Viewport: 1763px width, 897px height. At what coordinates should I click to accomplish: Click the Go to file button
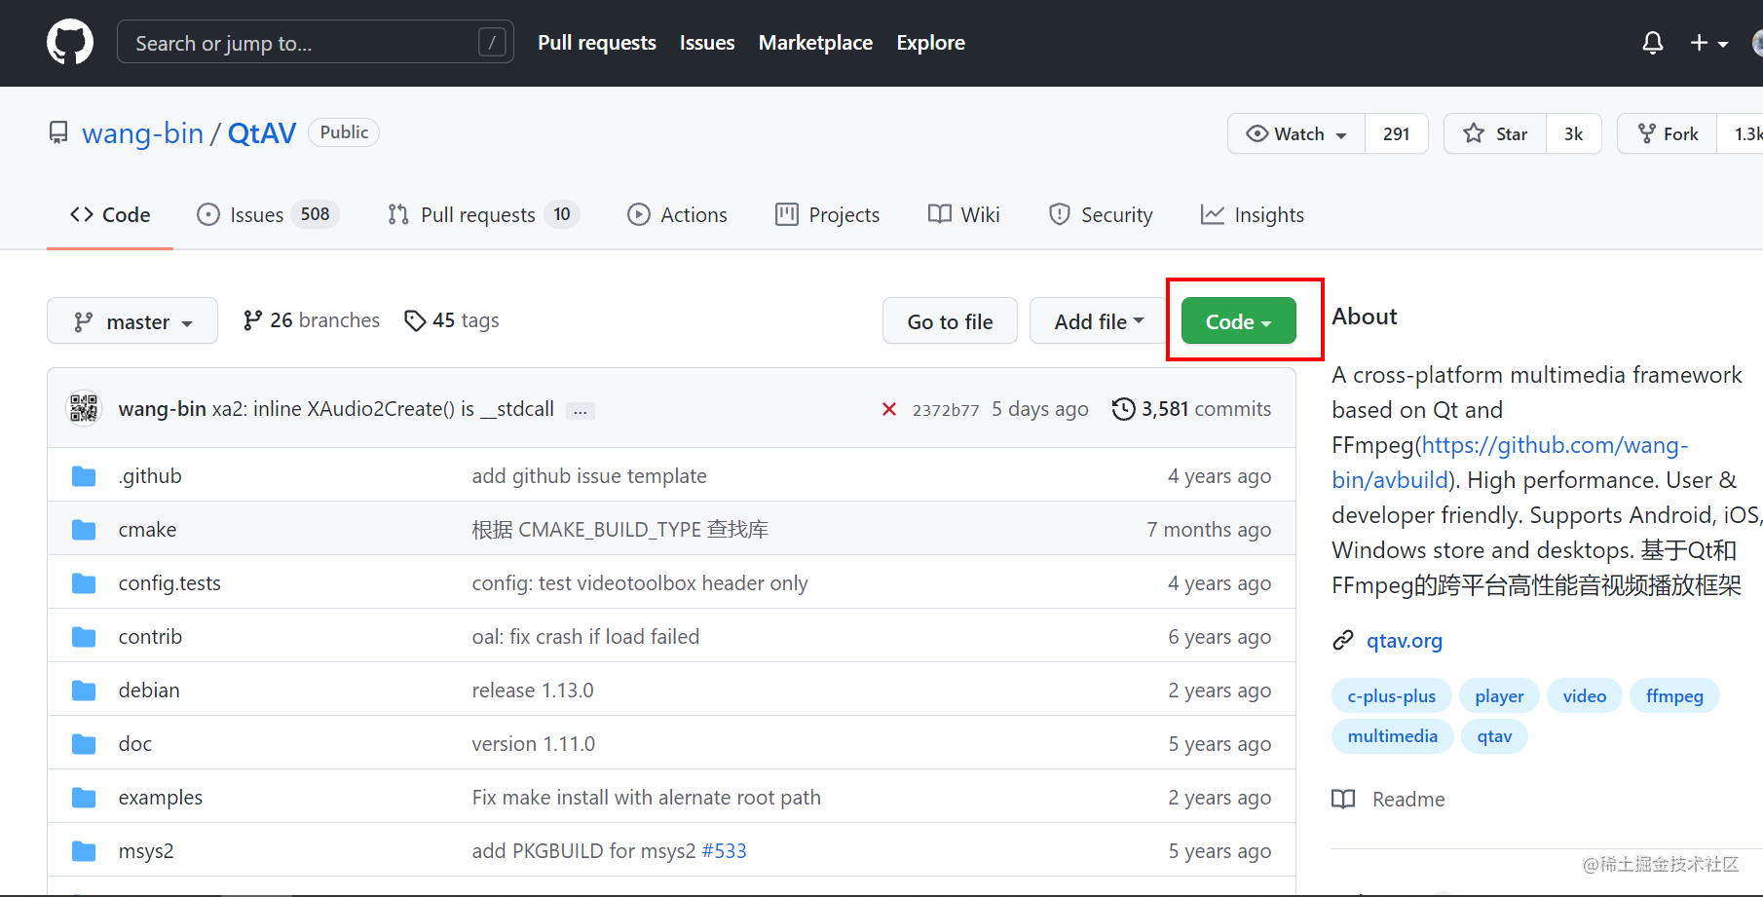[x=950, y=320]
